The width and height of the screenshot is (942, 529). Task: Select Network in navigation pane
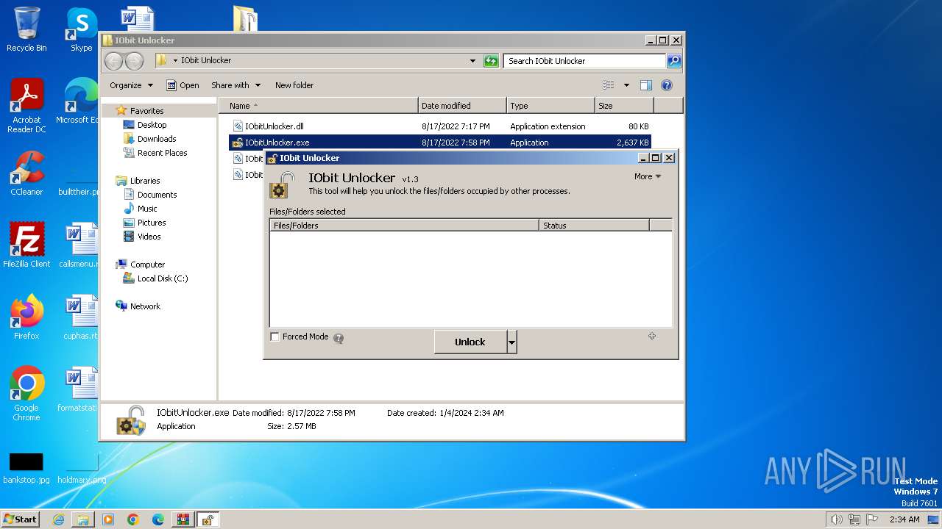[x=145, y=306]
